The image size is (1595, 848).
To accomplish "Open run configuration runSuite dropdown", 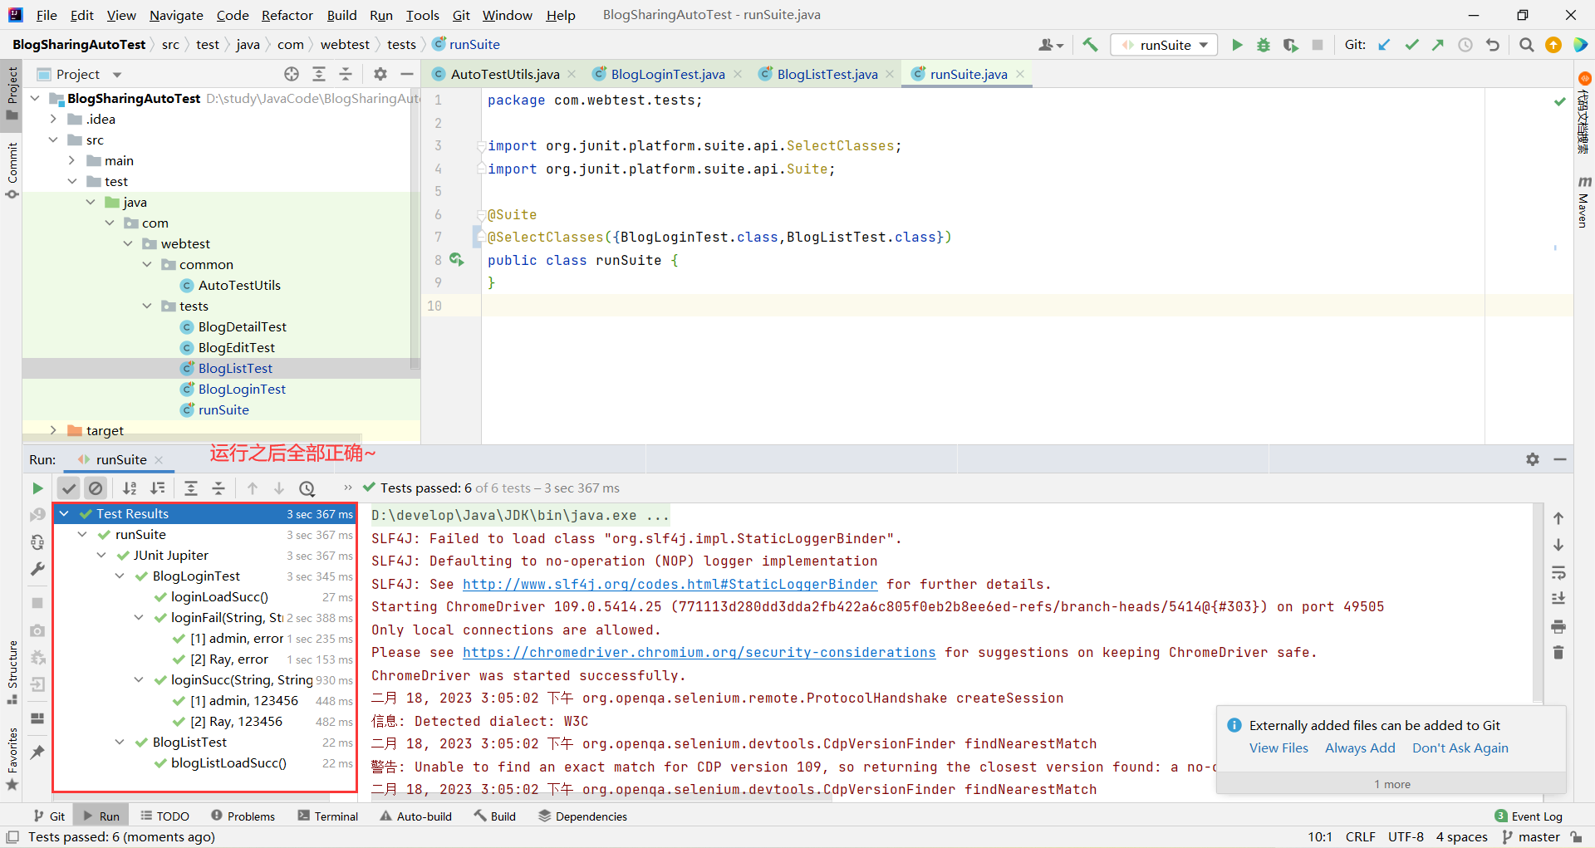I will pyautogui.click(x=1164, y=45).
